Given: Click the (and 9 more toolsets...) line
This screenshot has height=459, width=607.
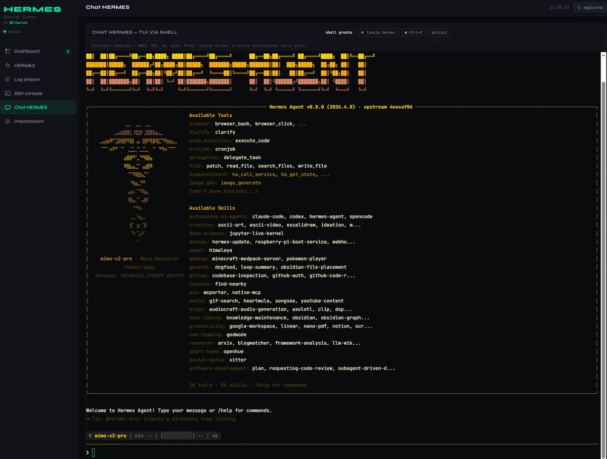Looking at the screenshot, I should click(x=224, y=191).
